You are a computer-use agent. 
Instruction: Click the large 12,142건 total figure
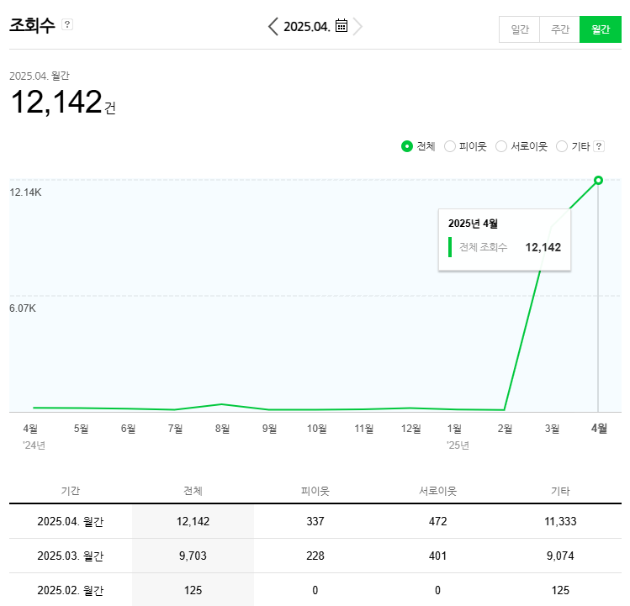[x=63, y=102]
